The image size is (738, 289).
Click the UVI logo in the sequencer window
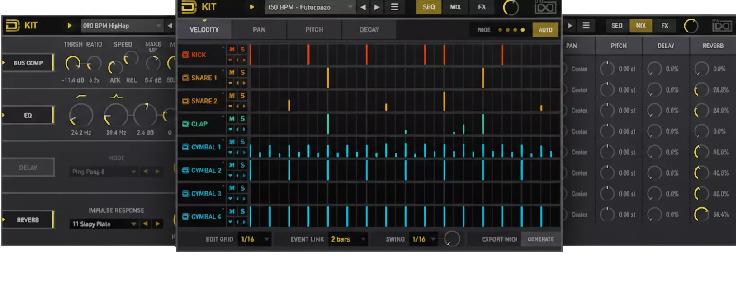(x=545, y=7)
